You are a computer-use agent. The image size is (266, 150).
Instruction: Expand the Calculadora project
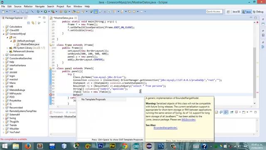[x=4, y=27]
